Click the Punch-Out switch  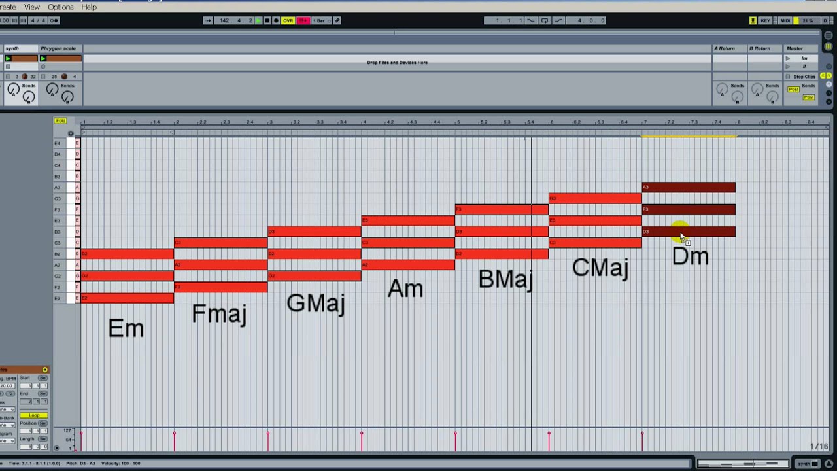tap(558, 20)
